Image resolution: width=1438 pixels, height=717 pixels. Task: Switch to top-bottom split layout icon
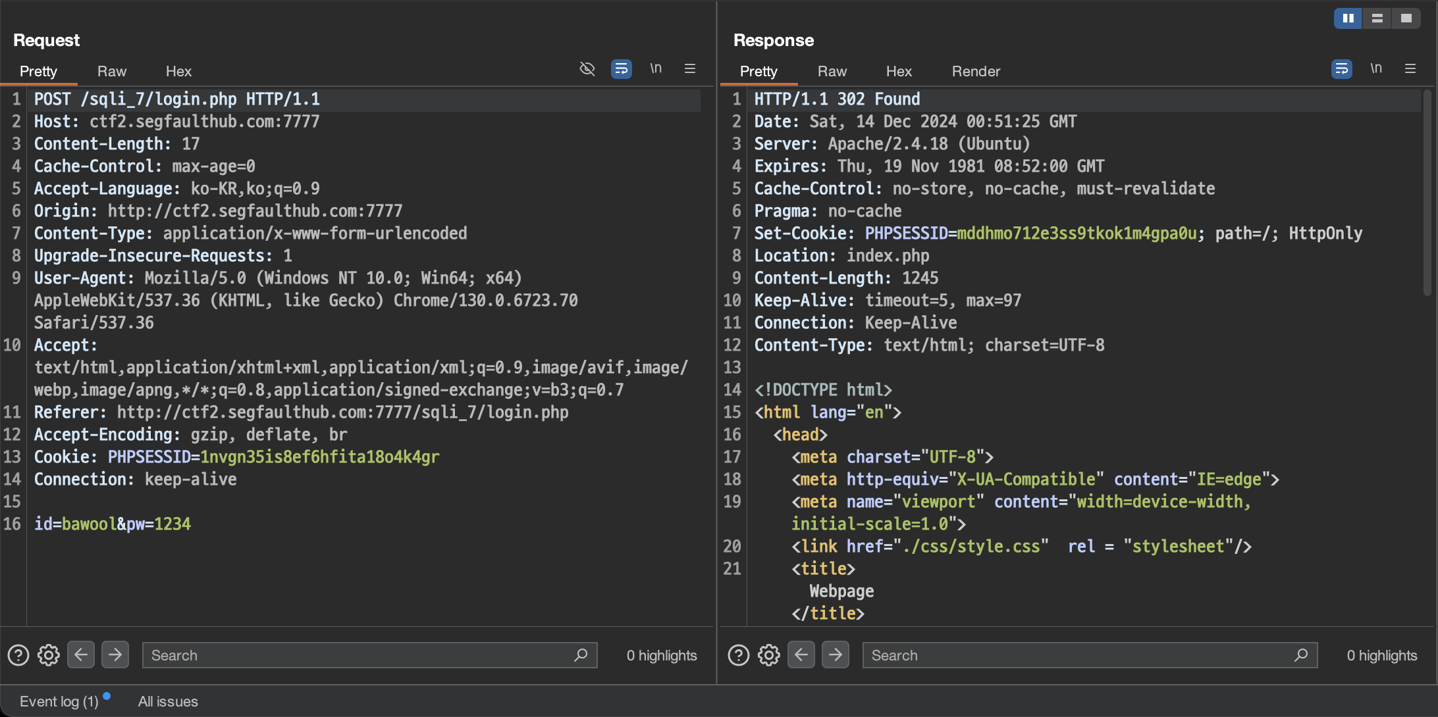[x=1377, y=18]
